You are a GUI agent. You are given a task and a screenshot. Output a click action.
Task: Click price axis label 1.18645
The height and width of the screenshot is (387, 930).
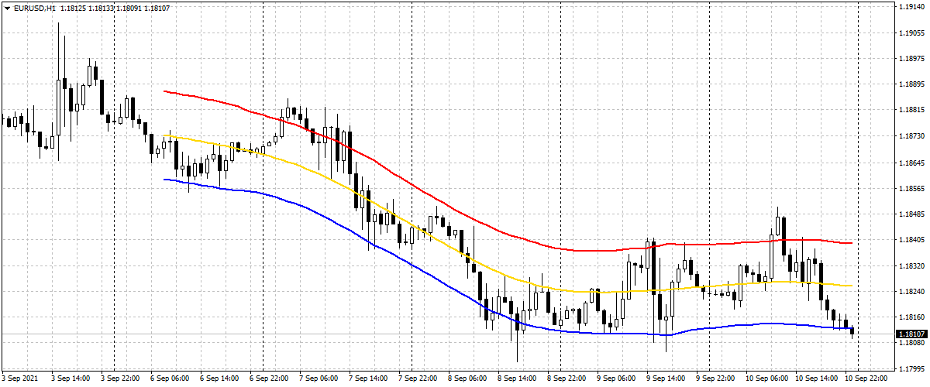click(x=911, y=163)
